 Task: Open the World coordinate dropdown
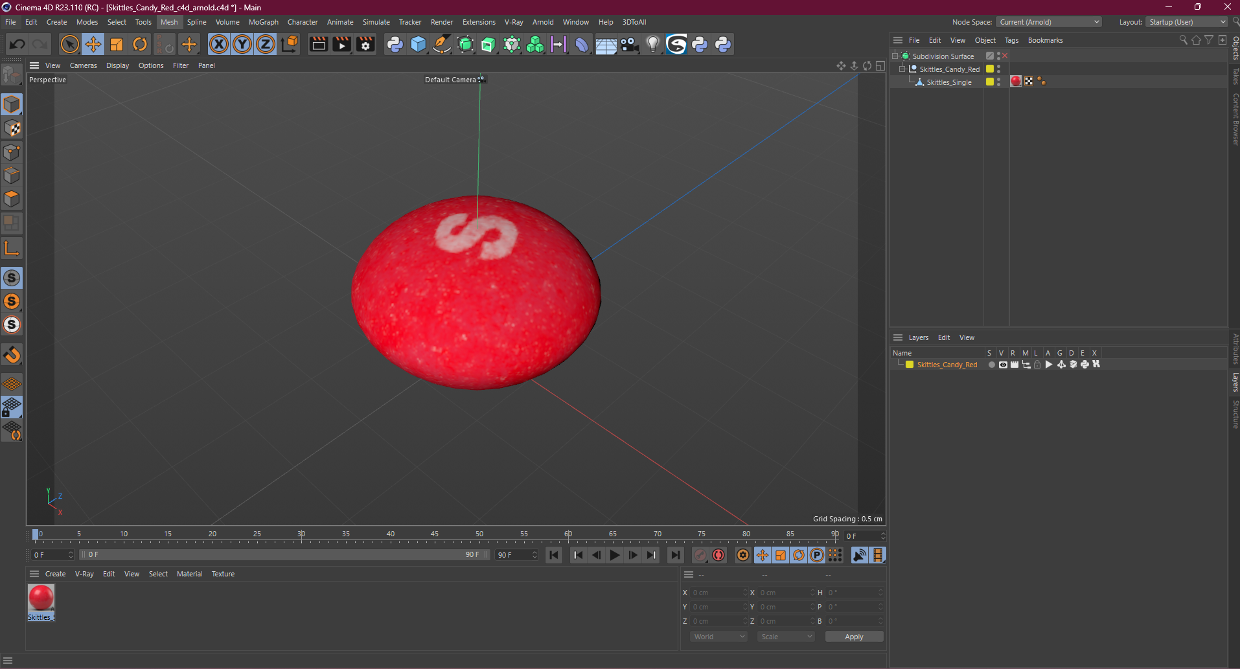click(719, 637)
